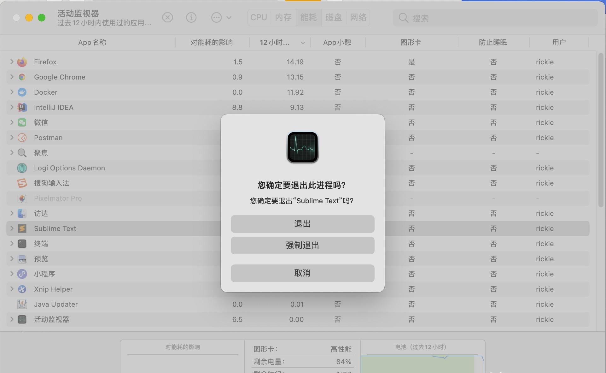Screen dimensions: 606x373
Task: Click the Java Updater icon
Action: tap(22, 304)
